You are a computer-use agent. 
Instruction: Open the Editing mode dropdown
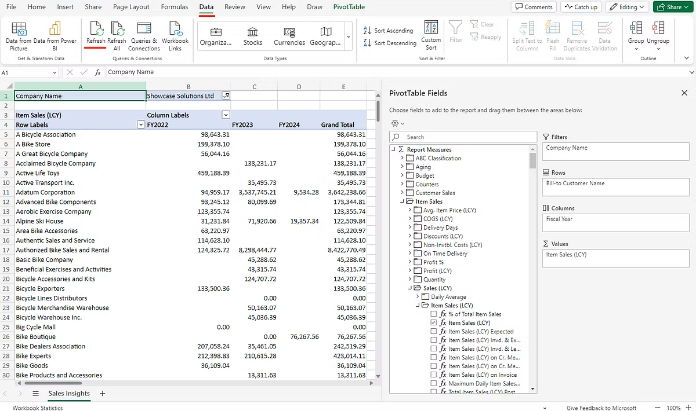(x=628, y=7)
